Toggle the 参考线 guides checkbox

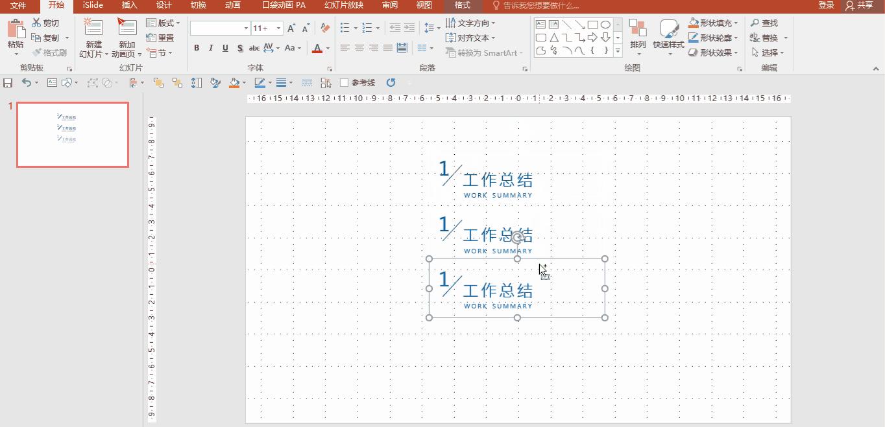[345, 82]
